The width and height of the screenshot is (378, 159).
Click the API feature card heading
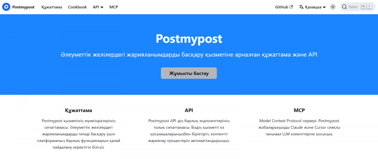[189, 111]
